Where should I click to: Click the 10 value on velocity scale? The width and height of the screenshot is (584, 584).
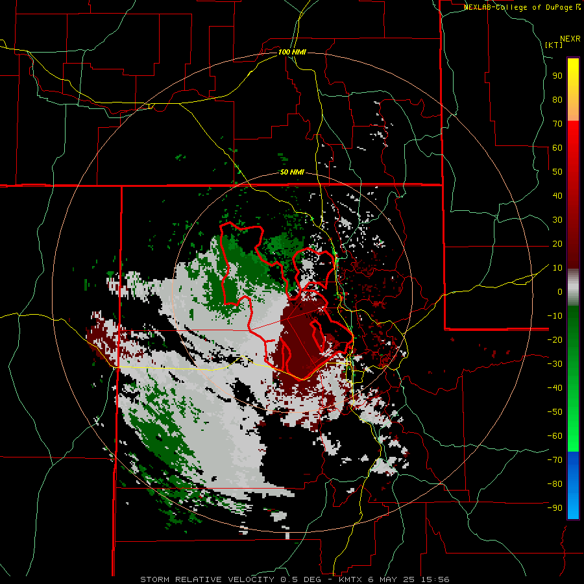(557, 268)
